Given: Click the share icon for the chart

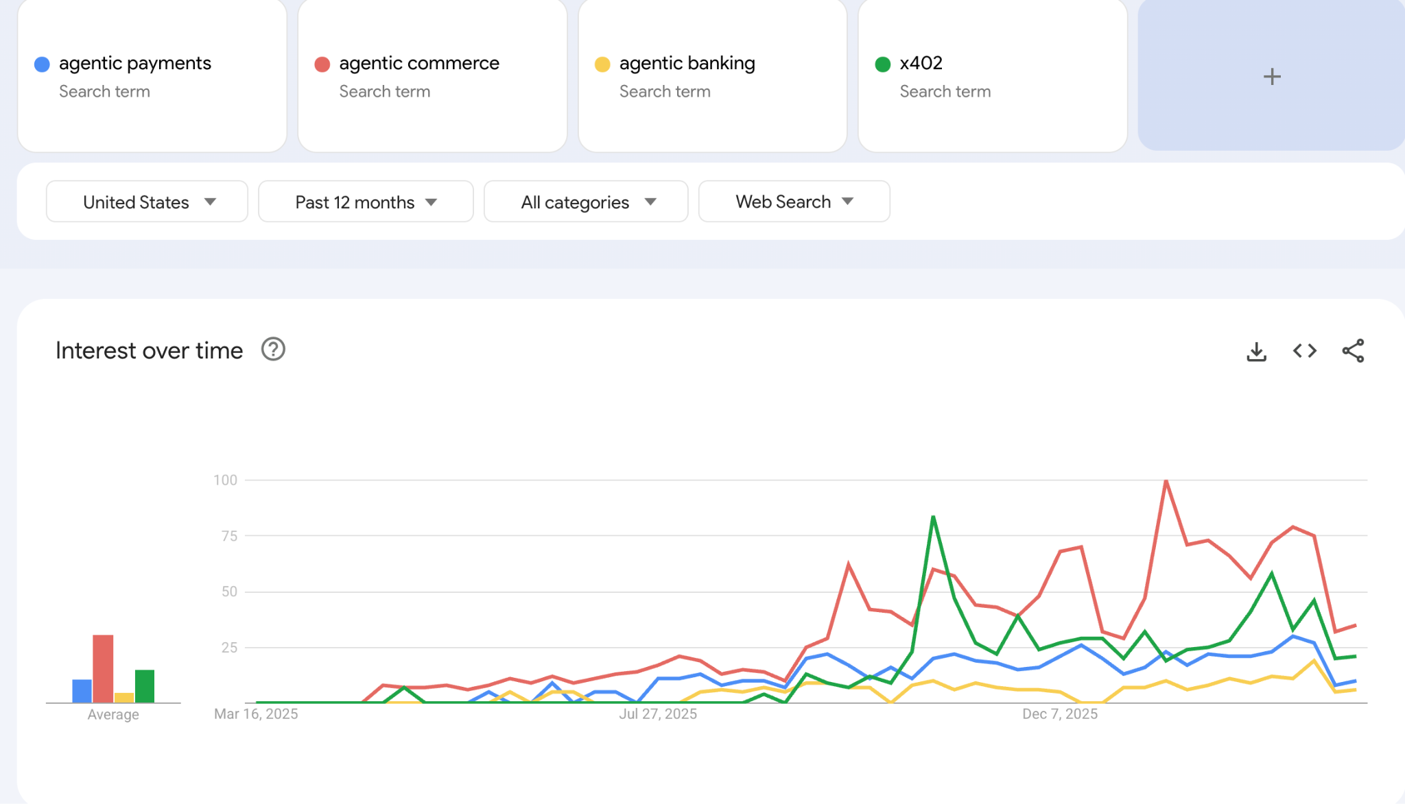Looking at the screenshot, I should point(1353,351).
